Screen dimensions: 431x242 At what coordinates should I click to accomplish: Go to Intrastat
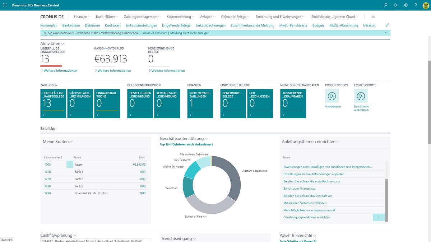(x=370, y=25)
